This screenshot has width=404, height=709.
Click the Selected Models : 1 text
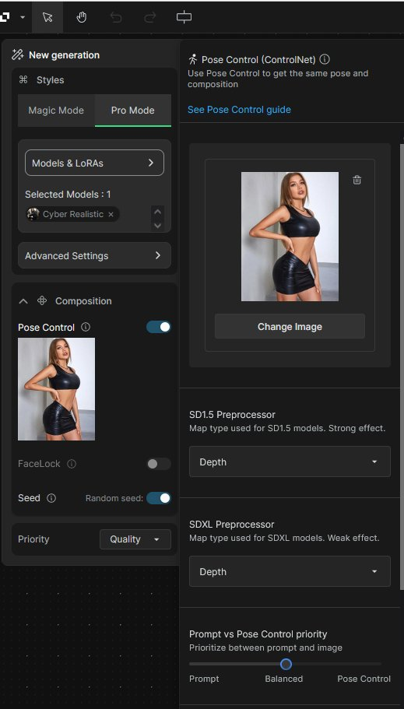[x=68, y=195]
